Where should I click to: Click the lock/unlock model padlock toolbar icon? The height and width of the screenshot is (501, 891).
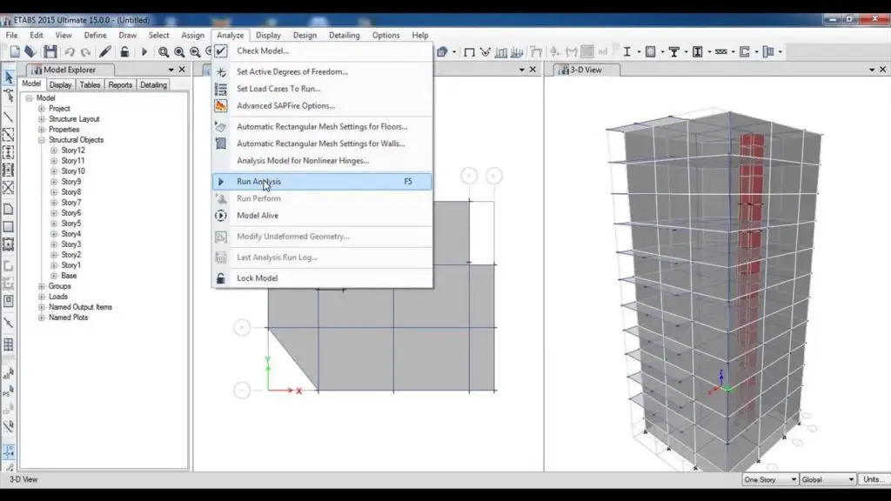tap(124, 52)
